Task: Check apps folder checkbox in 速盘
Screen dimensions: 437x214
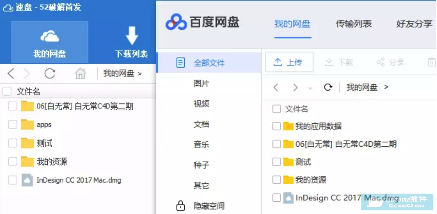Action: click(x=13, y=124)
